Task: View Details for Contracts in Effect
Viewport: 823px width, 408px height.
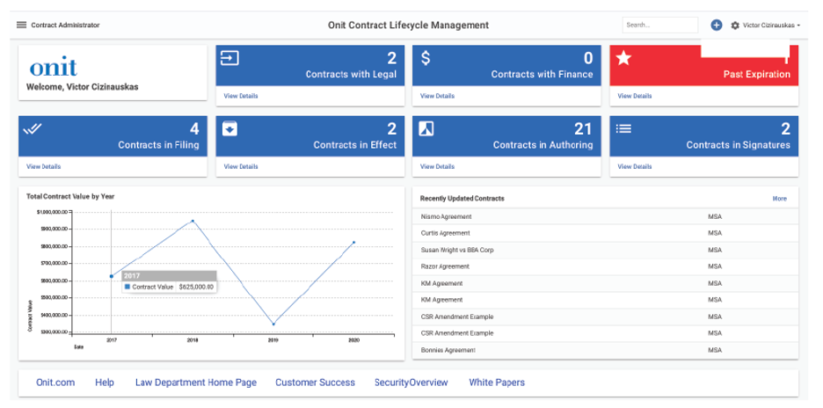Action: pyautogui.click(x=240, y=166)
